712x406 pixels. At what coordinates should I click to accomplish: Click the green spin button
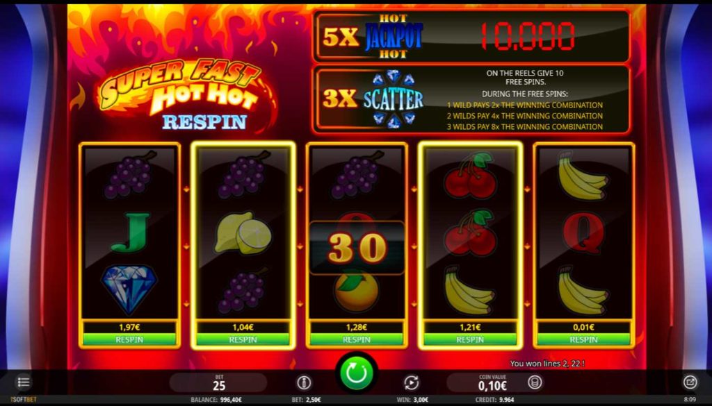(x=357, y=373)
